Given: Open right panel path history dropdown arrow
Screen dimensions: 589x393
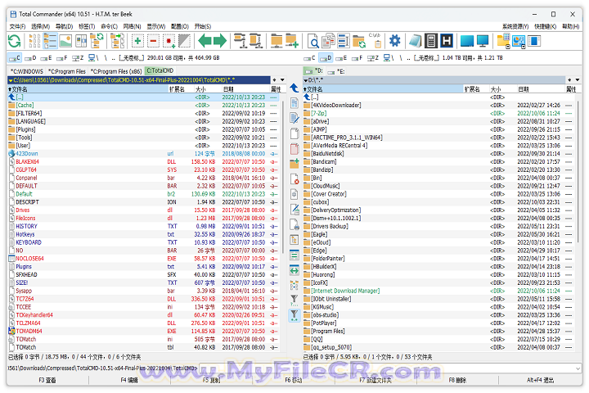Looking at the screenshot, I should 578,79.
